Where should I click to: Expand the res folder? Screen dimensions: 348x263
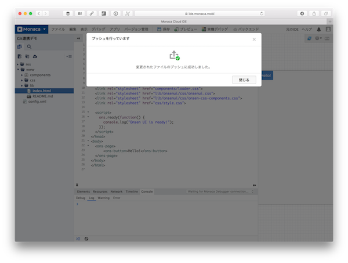[x=18, y=64]
